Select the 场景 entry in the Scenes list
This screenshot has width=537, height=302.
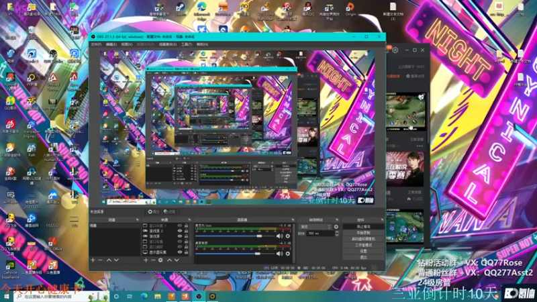point(115,225)
